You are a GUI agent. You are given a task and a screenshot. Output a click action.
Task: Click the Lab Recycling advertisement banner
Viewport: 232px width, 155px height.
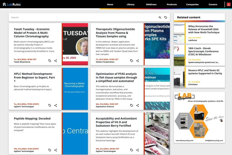pyautogui.click(x=199, y=117)
